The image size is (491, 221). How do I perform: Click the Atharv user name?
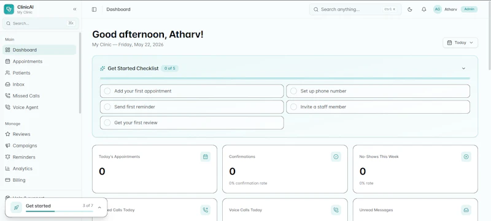[450, 9]
